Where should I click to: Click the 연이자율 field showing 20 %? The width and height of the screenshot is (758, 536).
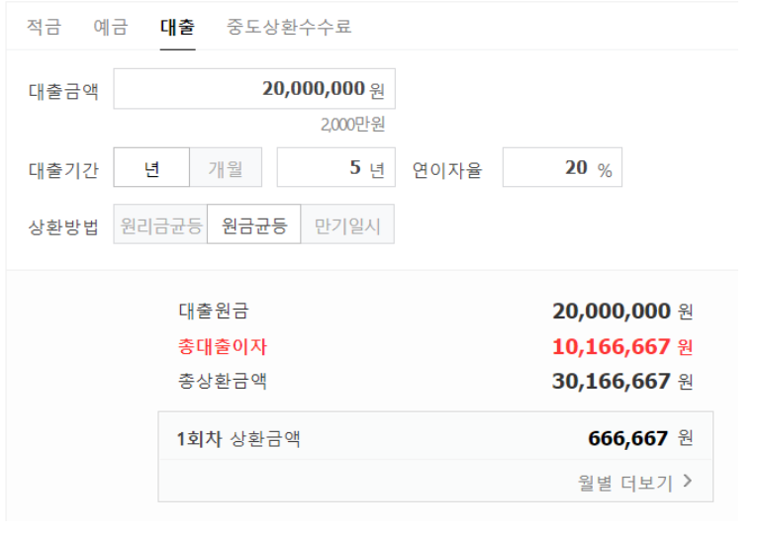562,168
